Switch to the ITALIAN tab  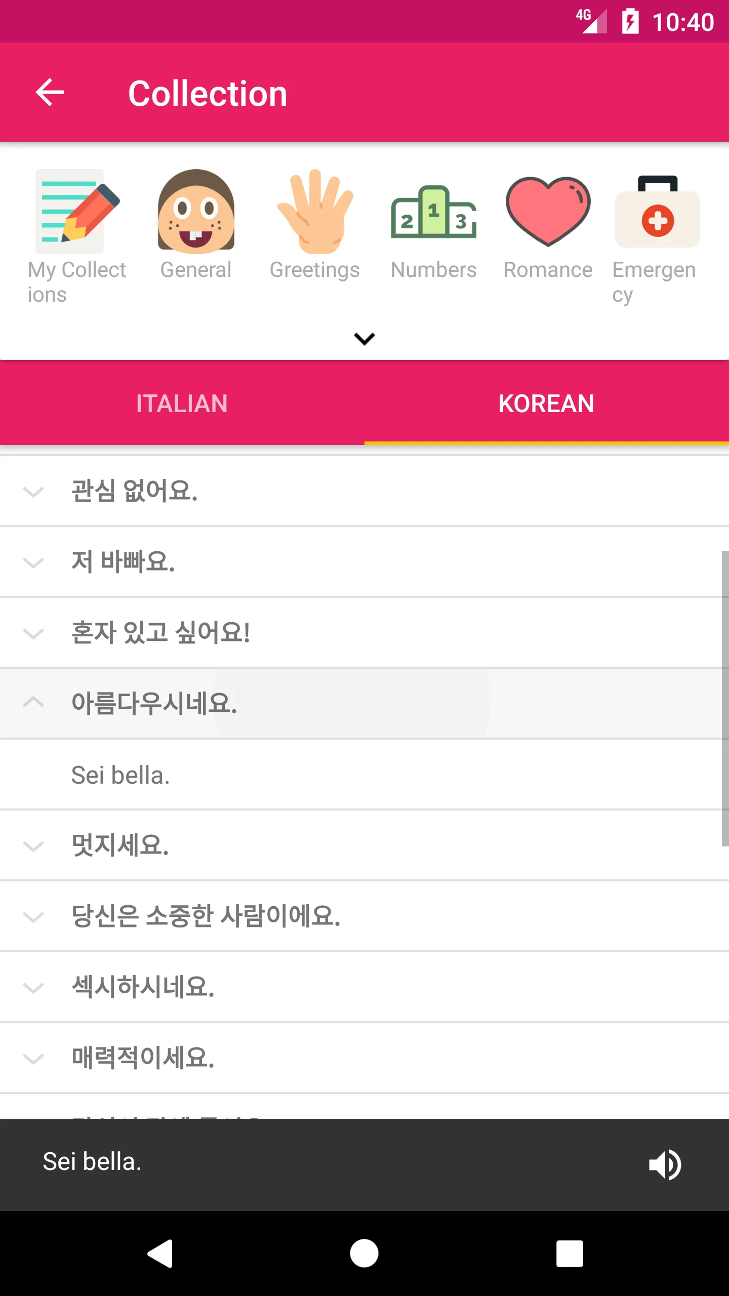pos(182,403)
